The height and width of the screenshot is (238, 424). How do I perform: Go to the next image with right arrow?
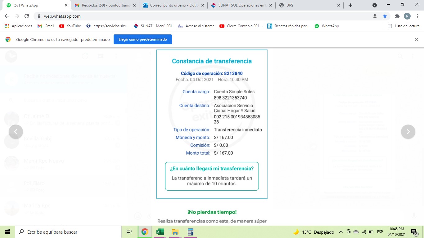point(408,132)
